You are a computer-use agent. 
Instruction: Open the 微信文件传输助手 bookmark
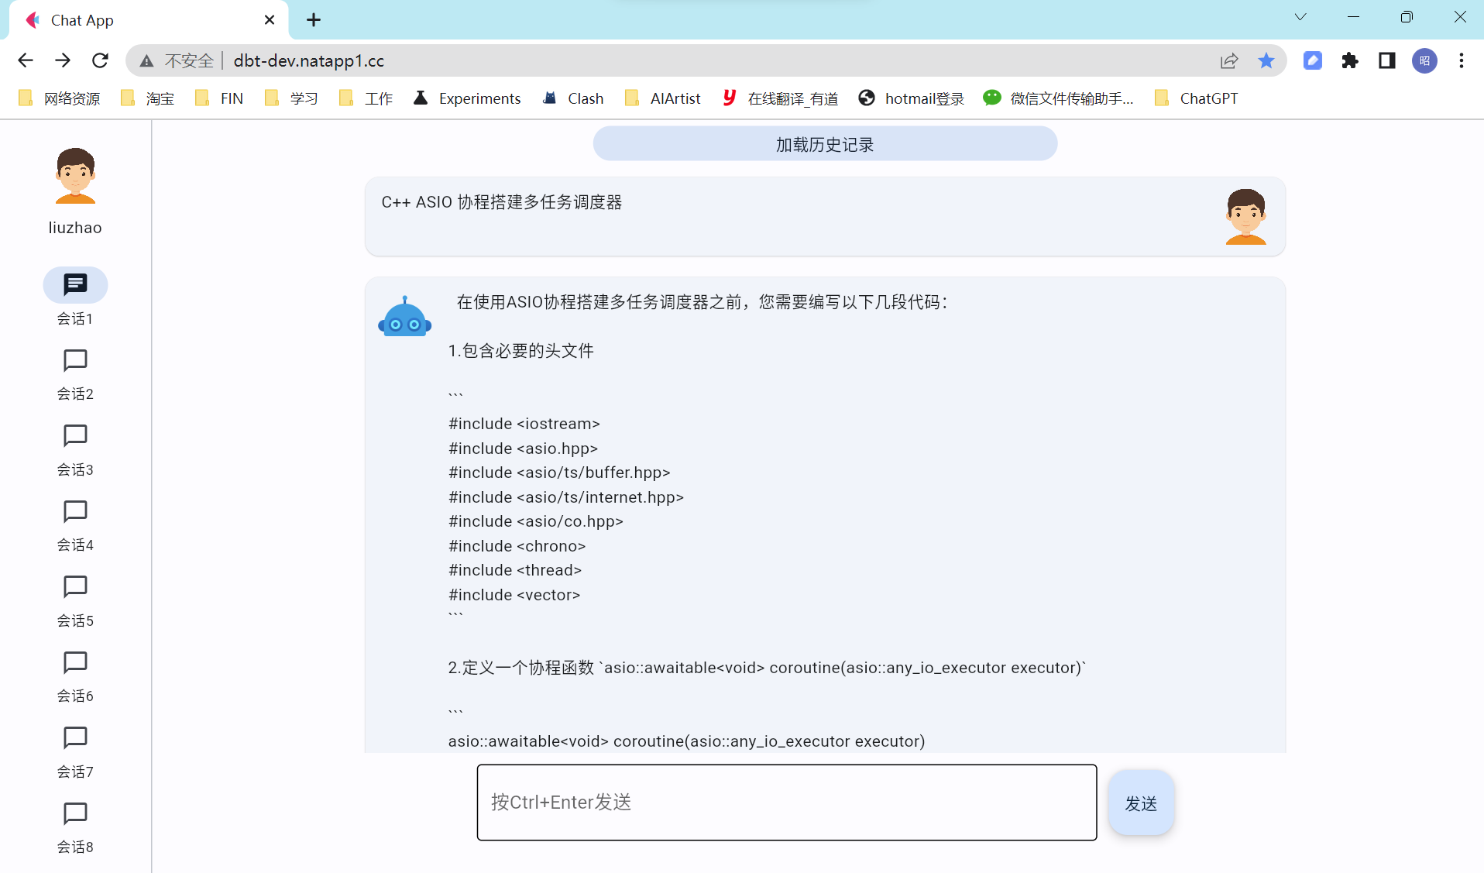coord(1058,98)
